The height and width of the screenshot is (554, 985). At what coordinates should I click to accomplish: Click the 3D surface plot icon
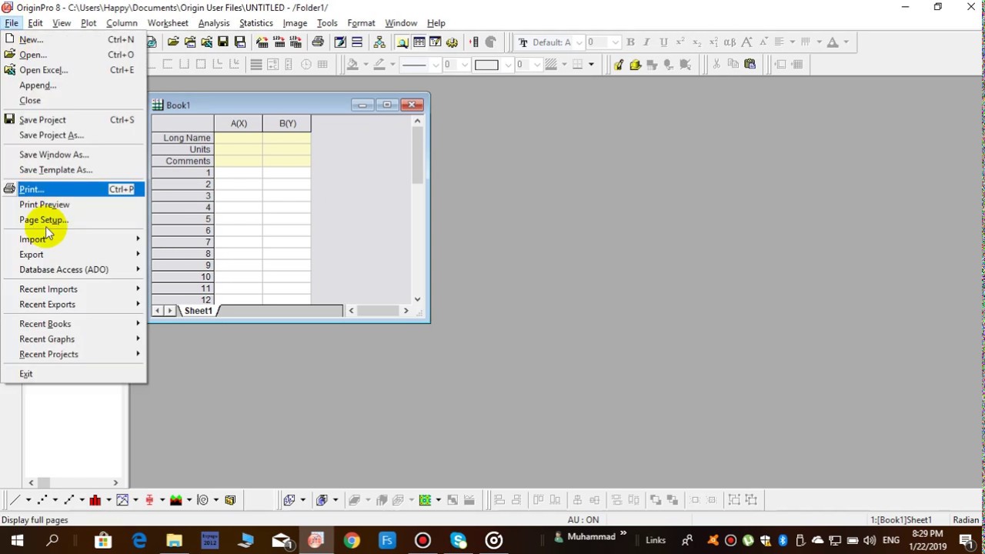click(x=354, y=500)
